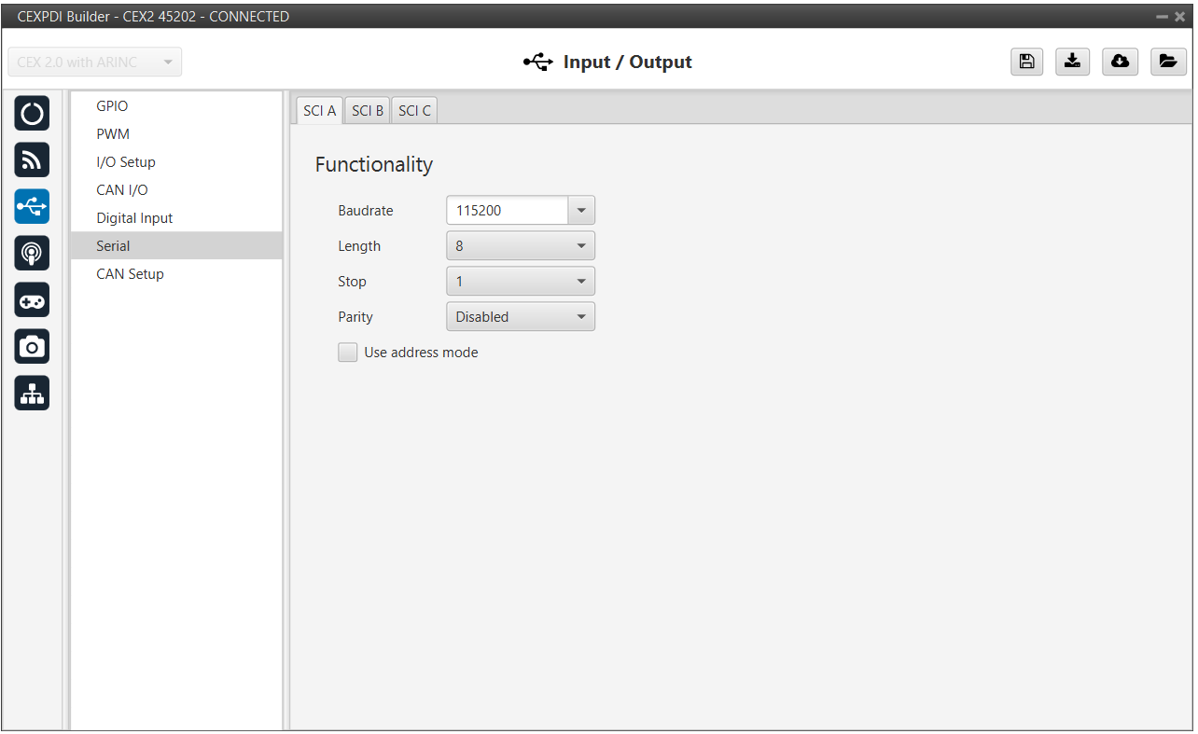Click the download-to-tray toolbar icon
This screenshot has width=1198, height=734.
(1073, 62)
